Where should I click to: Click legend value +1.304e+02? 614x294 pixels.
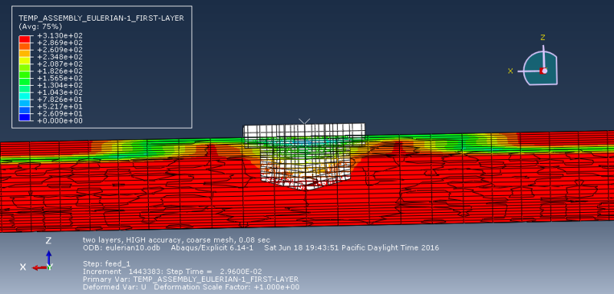click(x=60, y=85)
